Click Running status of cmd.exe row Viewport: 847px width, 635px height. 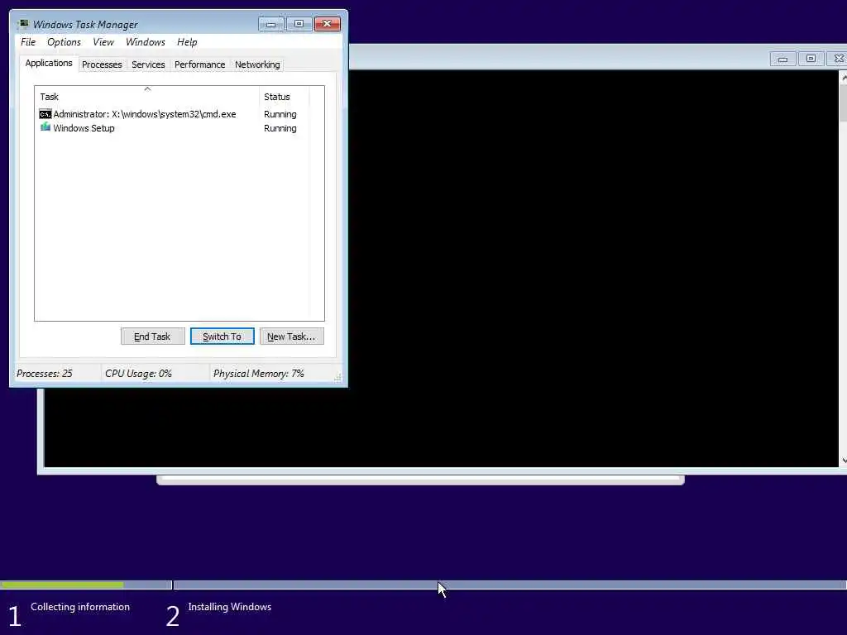pyautogui.click(x=280, y=114)
